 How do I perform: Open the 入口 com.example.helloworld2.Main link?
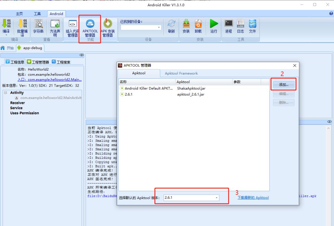(49, 80)
